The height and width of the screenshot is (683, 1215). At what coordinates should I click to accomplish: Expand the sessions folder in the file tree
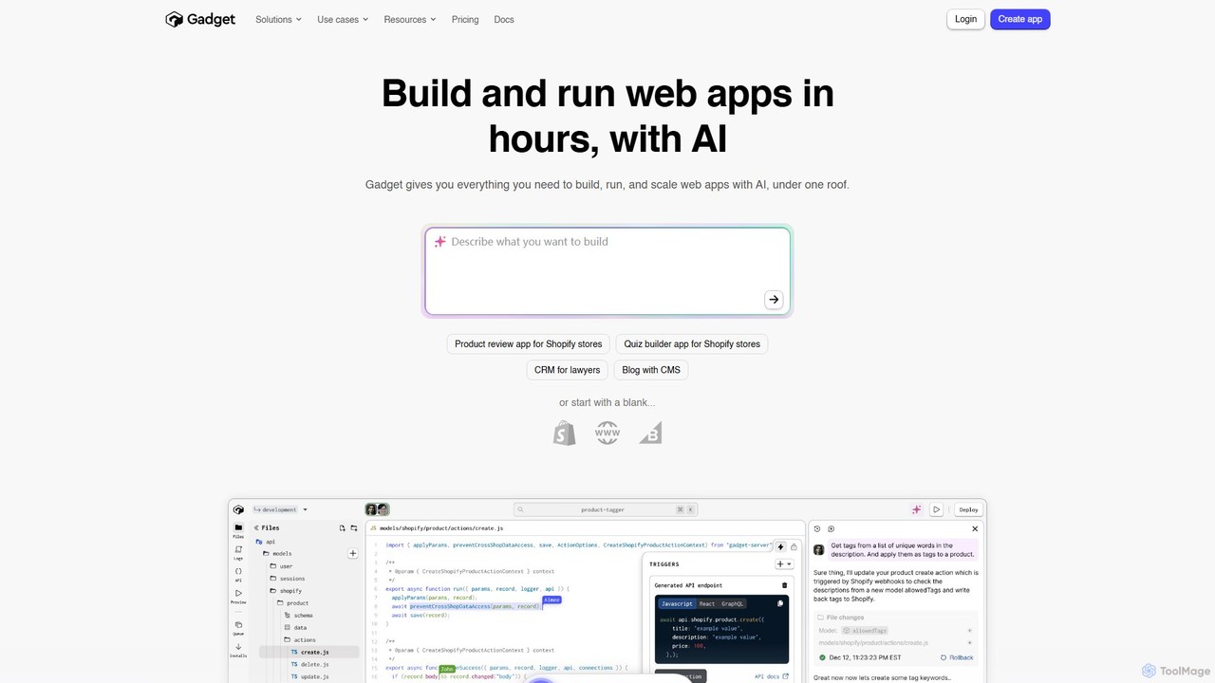[x=289, y=579]
